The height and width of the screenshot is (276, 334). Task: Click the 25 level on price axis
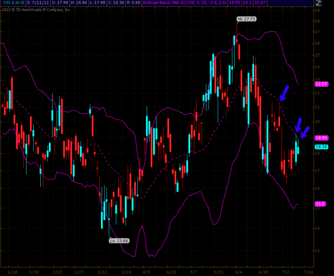(x=317, y=55)
